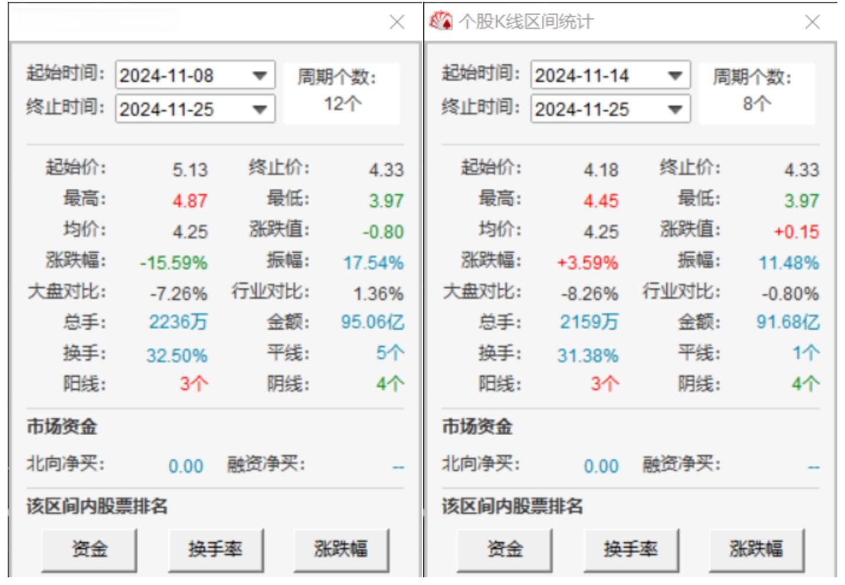Click the 11.48% amplitude value
845x585 pixels.
(790, 262)
